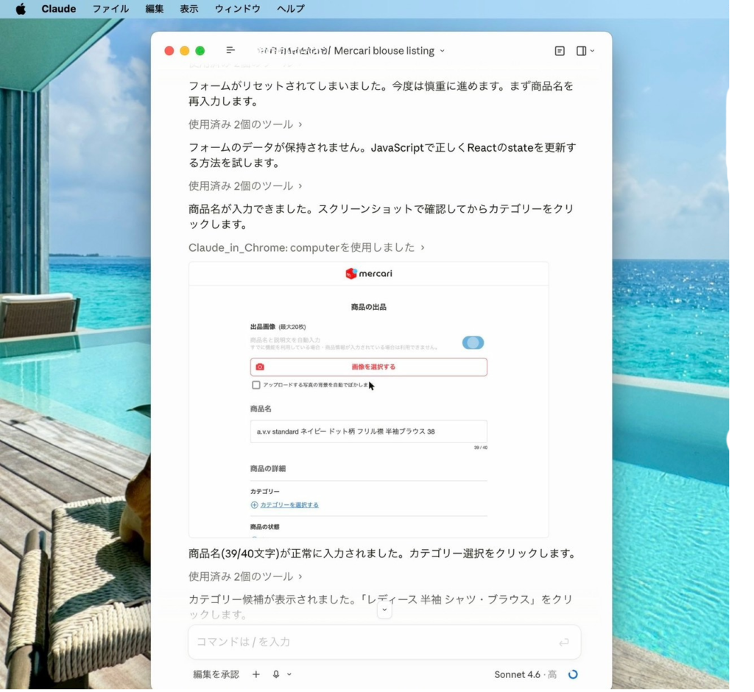Screen dimensions: 754x692
Task: Check the background blur checkbox in screenshot
Action: (x=256, y=385)
